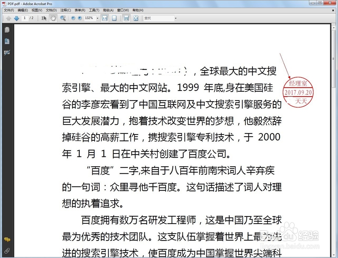Open the 视图(V) menu
338x258 pixels.
(37, 10)
